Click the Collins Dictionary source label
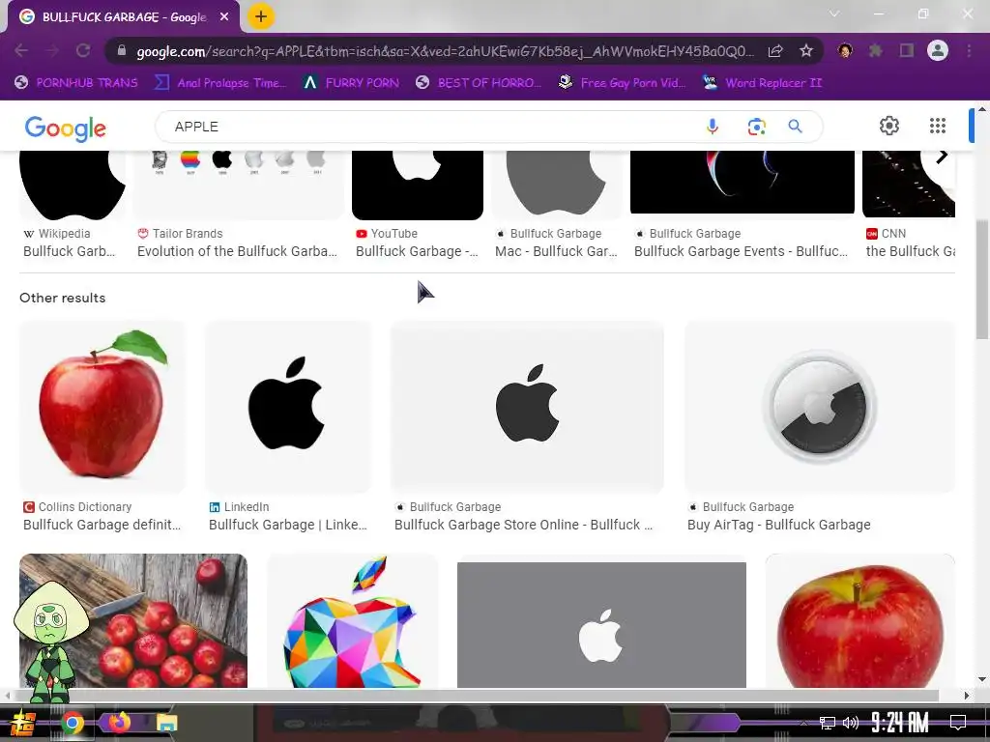 [85, 506]
